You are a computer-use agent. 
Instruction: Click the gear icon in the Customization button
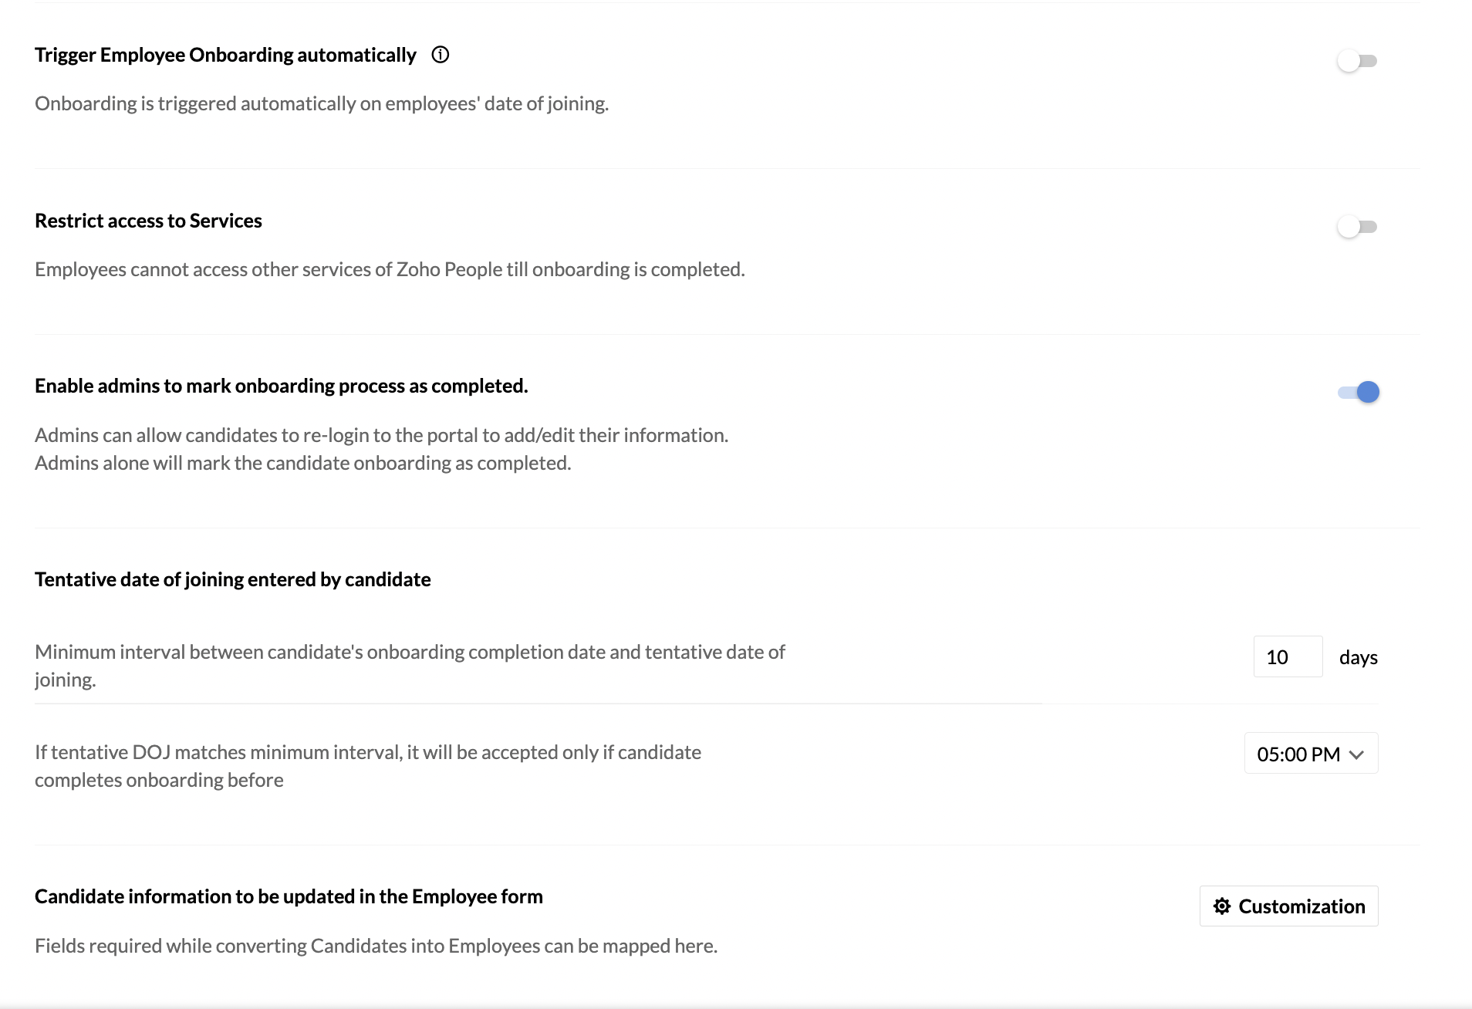click(1221, 906)
